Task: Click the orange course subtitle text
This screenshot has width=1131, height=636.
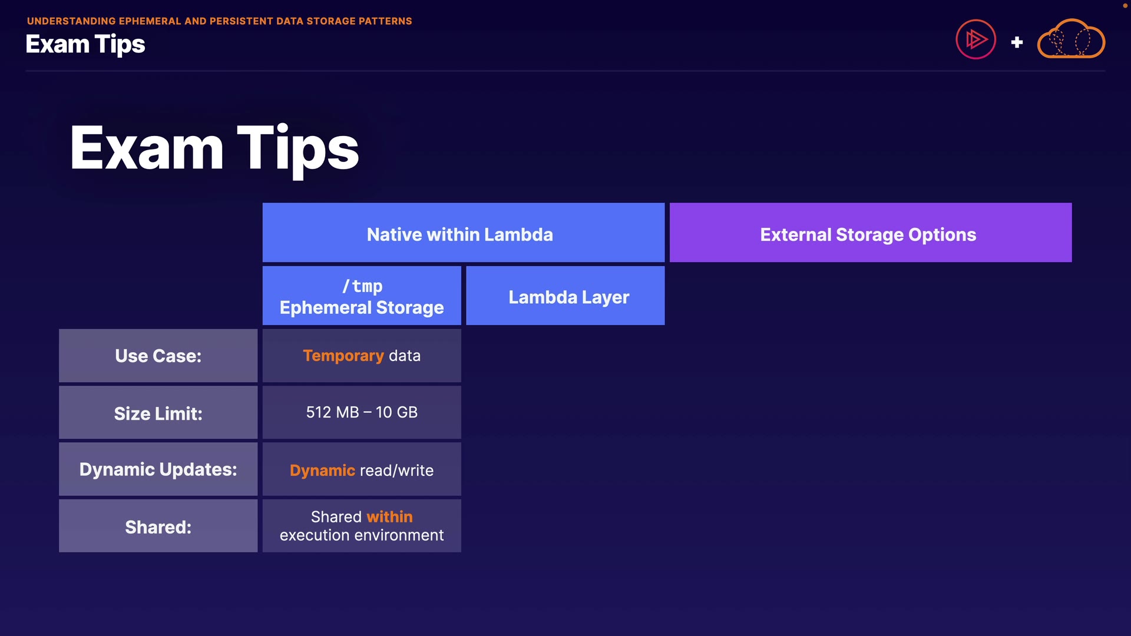Action: click(x=219, y=21)
